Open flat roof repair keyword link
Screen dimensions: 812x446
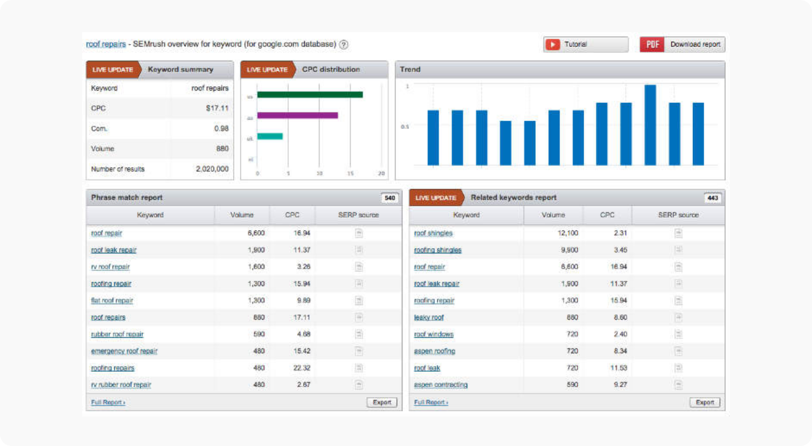point(112,301)
